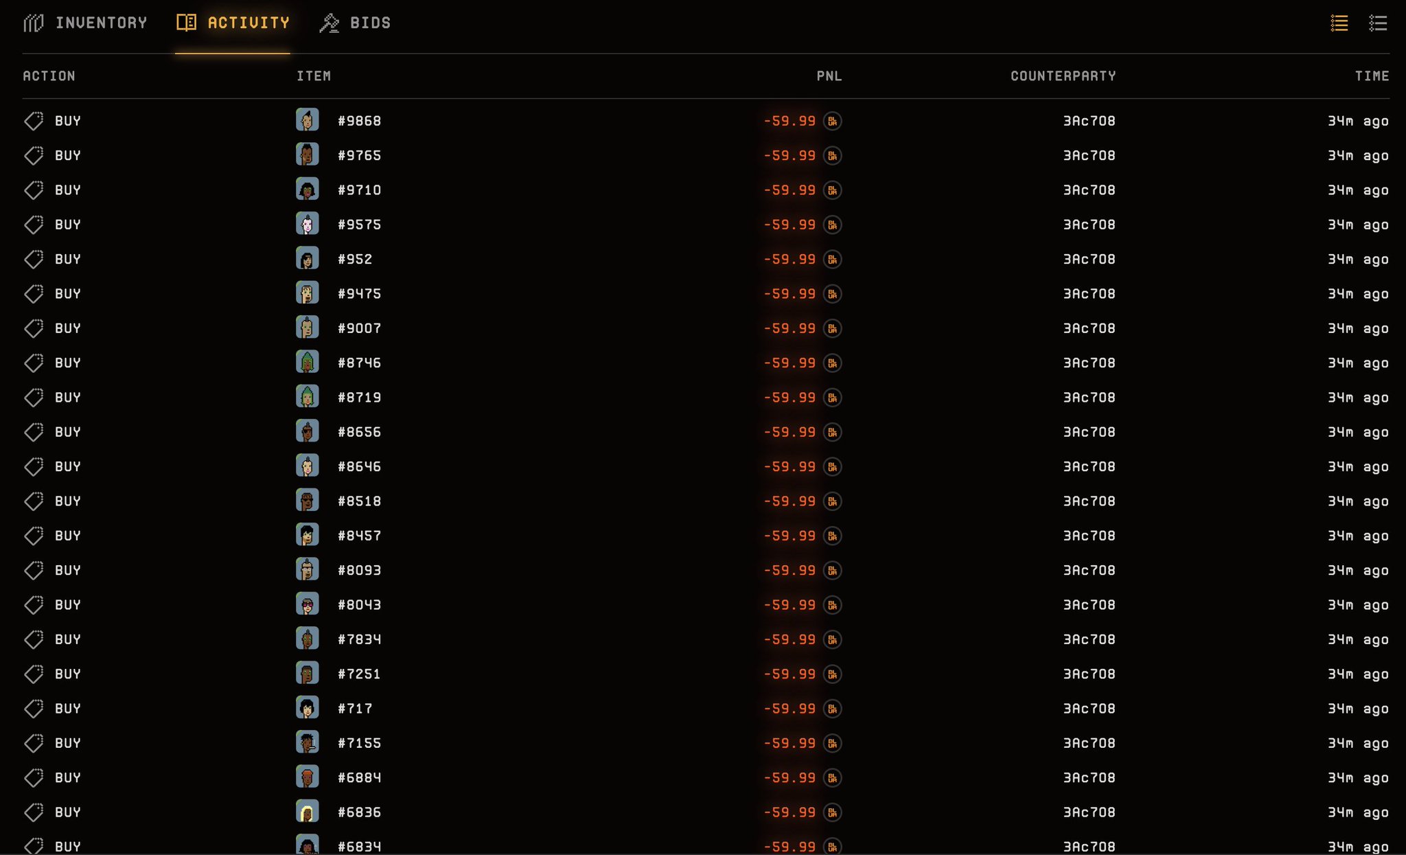Viewport: 1406px width, 855px height.
Task: Open punk thumbnail for item #8719
Action: tap(308, 397)
